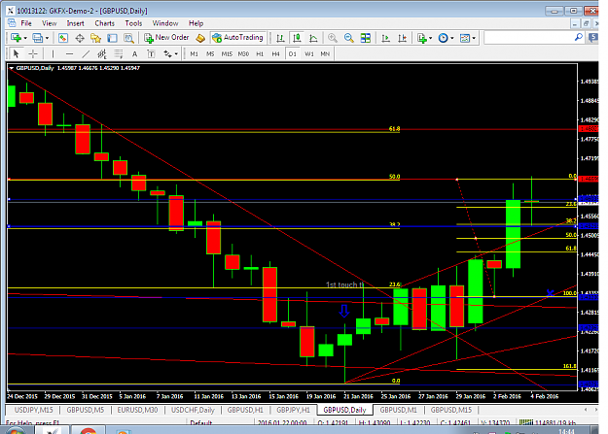The image size is (608, 434).
Task: Open the Strategy Tester icon
Action: click(x=128, y=38)
